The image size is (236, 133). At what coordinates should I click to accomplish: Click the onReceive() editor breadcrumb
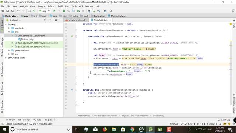[158, 116]
